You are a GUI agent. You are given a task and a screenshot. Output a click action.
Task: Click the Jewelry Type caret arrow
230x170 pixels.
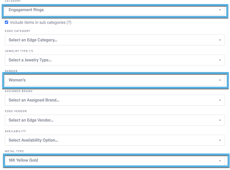click(x=220, y=60)
